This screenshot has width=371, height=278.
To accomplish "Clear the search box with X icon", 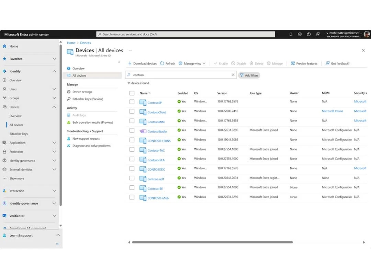I will (x=233, y=75).
